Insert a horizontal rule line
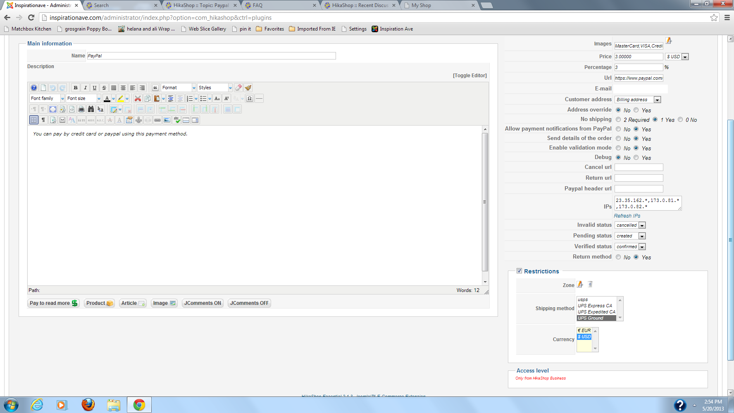Screen dimensions: 734x413 259,98
